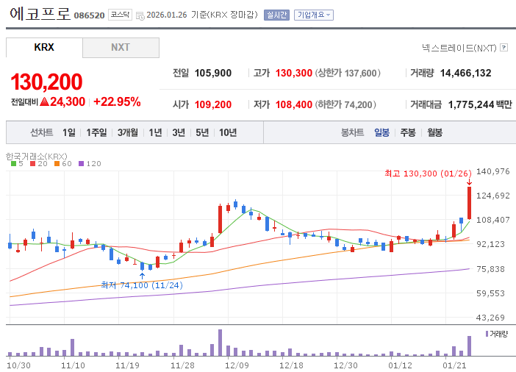Click the price change 24,300 value
This screenshot has width=516, height=372.
pyautogui.click(x=68, y=101)
